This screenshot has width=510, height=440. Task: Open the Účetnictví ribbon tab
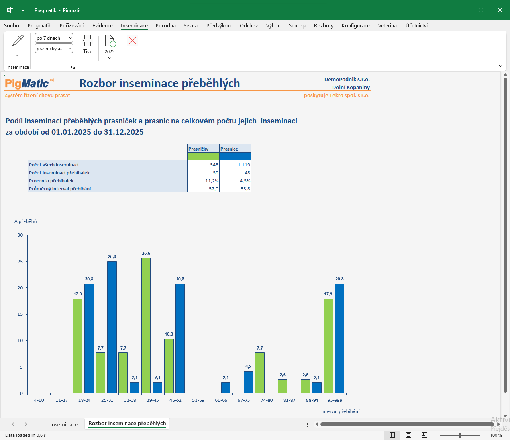point(417,25)
